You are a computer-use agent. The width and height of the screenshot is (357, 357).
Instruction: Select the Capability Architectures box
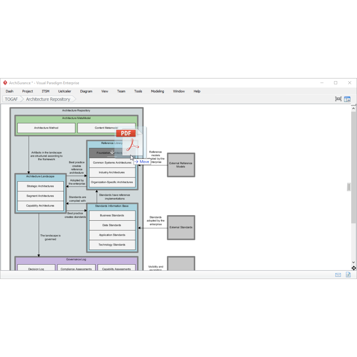pos(40,206)
